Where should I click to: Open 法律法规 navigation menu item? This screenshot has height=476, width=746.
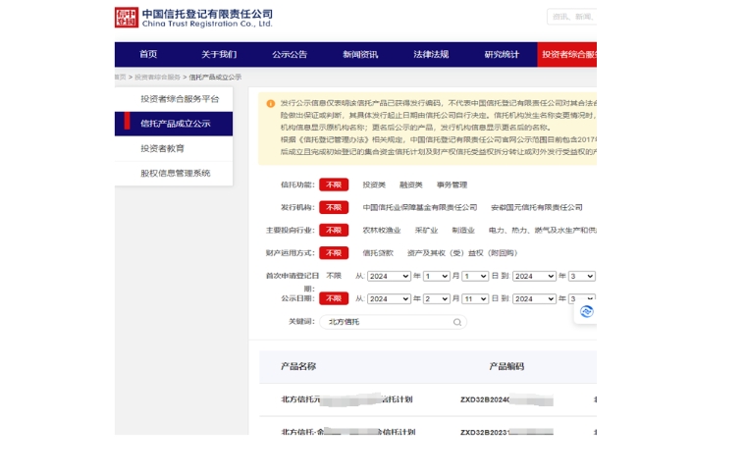click(431, 55)
